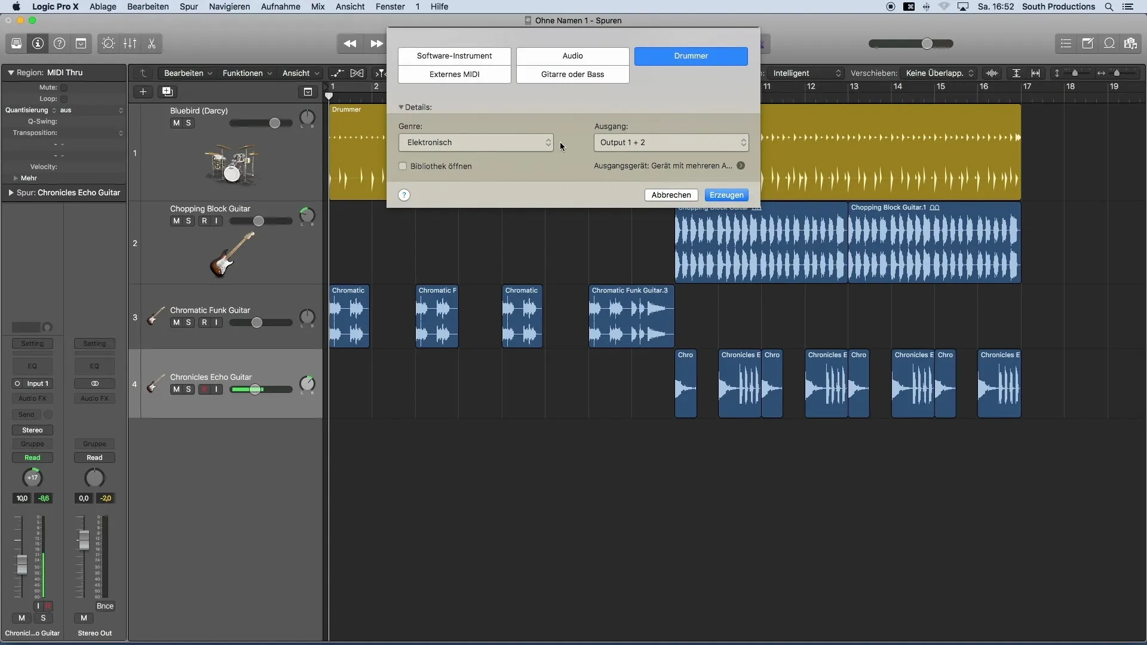The image size is (1147, 645).
Task: Click the horizontal auto zoom icon
Action: [x=1036, y=73]
